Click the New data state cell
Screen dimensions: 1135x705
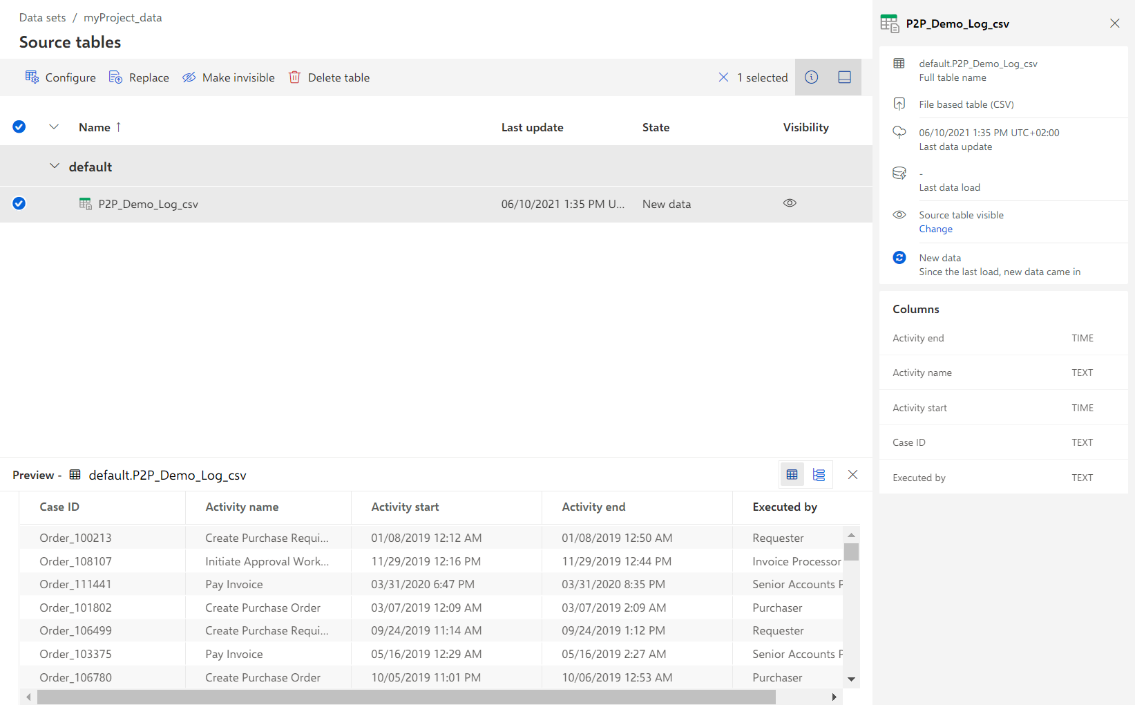tap(667, 204)
